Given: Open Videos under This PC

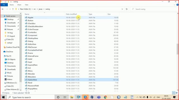Looking at the screenshot, I should pyautogui.click(x=10, y=79).
